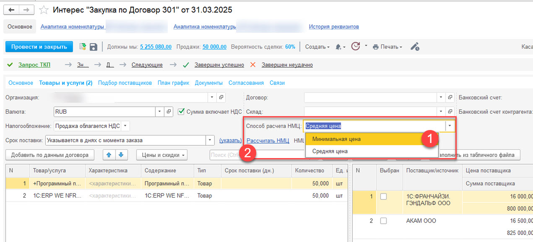
Task: Open Налогообложение dropdown
Action: [125, 126]
